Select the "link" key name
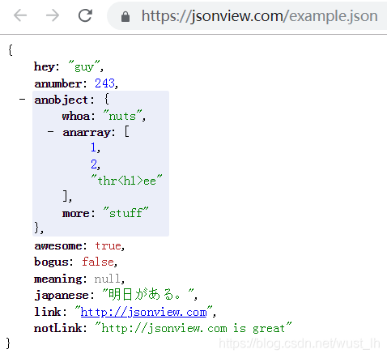This screenshot has height=358, width=387. click(48, 312)
